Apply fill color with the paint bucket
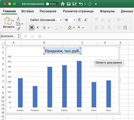The height and width of the screenshot is (120, 134). coord(70,28)
